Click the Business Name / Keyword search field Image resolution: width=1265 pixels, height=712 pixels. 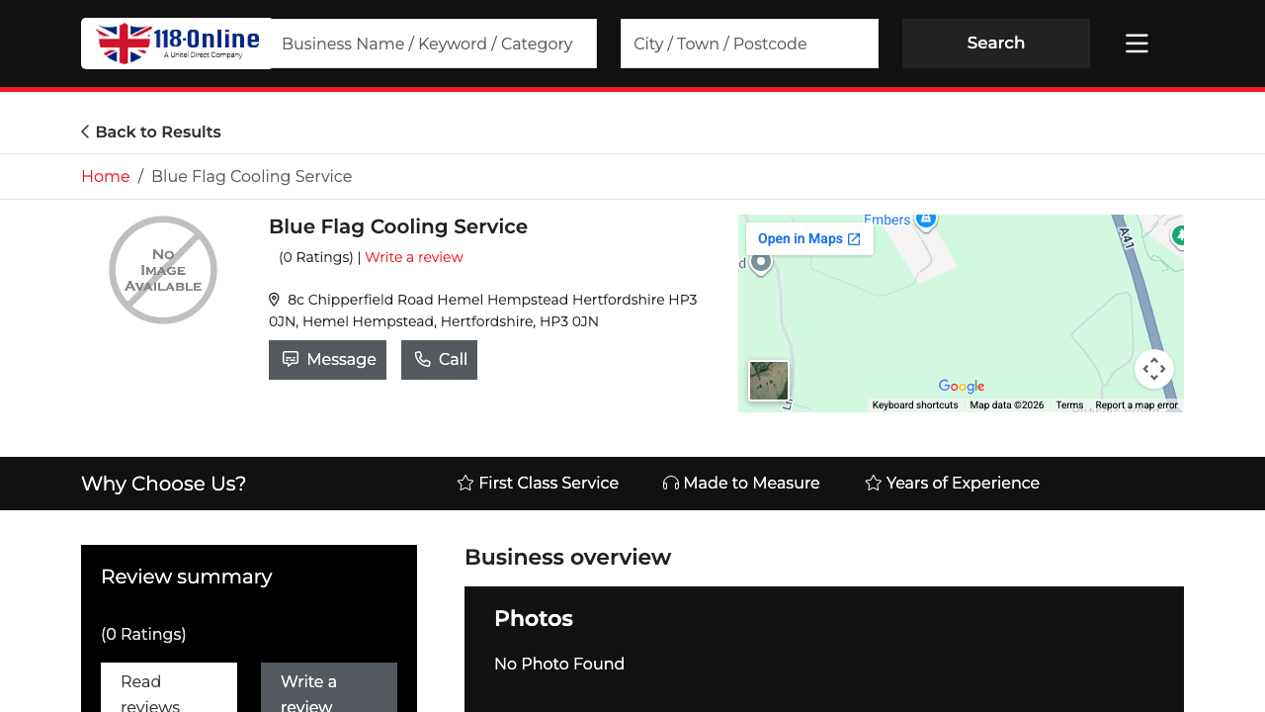pyautogui.click(x=432, y=44)
